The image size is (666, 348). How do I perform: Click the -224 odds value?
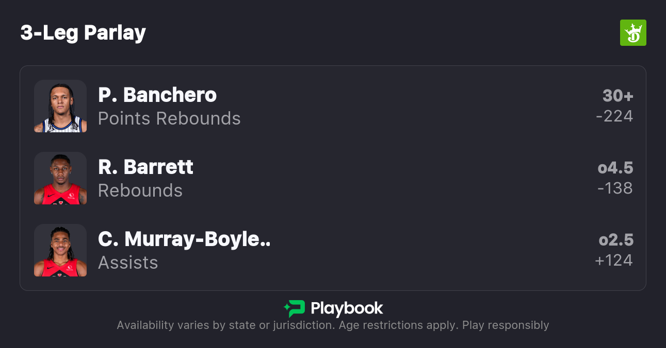tap(614, 116)
